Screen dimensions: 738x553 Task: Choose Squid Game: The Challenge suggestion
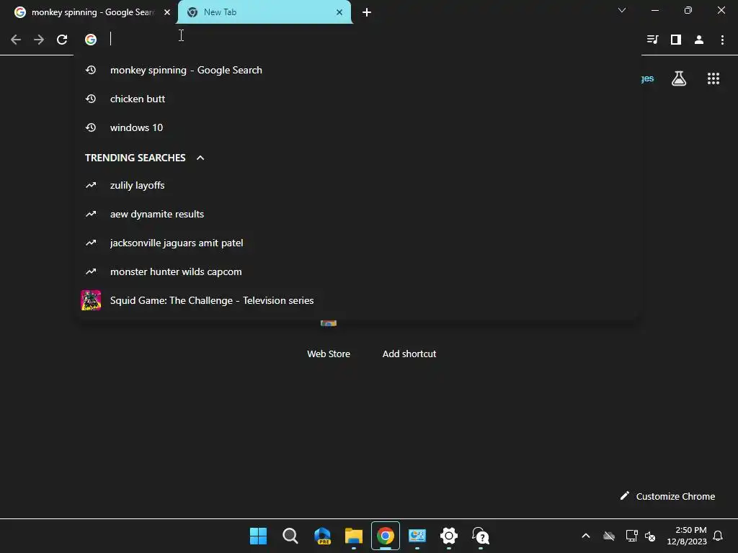click(x=357, y=300)
